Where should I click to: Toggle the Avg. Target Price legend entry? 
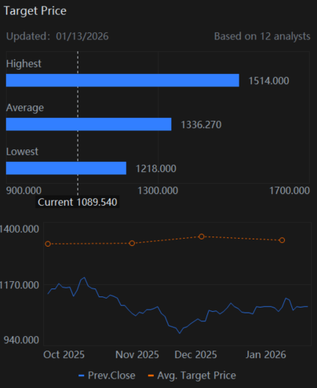(x=192, y=376)
